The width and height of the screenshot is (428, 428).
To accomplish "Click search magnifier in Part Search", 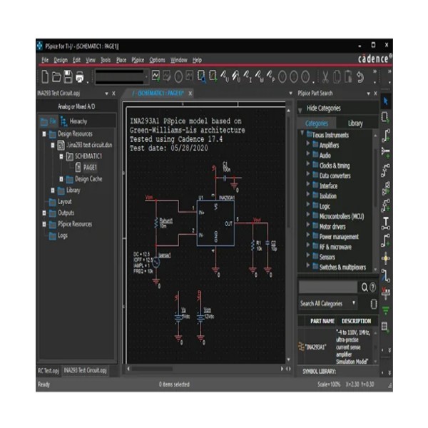I will tap(365, 287).
